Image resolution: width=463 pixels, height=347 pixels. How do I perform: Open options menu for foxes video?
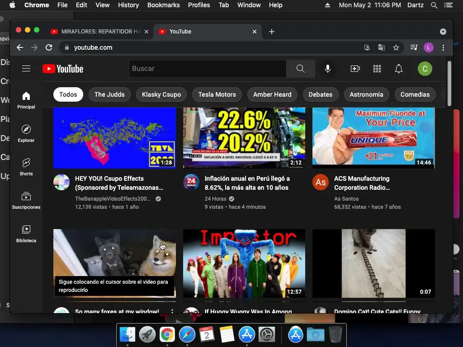click(x=172, y=311)
